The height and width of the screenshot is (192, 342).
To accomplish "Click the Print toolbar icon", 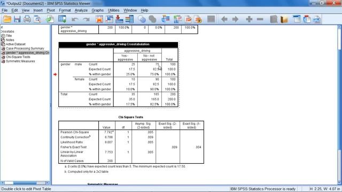I will (x=27, y=19).
